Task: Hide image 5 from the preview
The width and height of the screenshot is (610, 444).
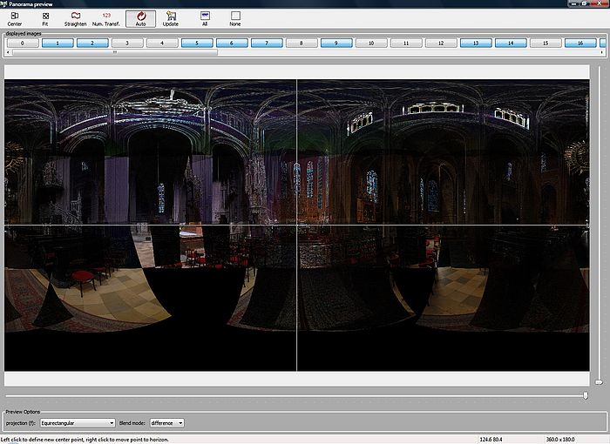Action: 197,42
